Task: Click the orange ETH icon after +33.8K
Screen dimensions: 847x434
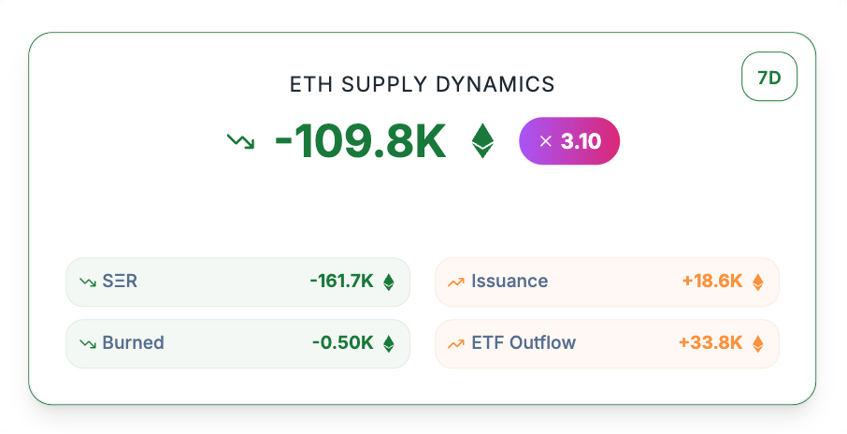Action: point(758,343)
